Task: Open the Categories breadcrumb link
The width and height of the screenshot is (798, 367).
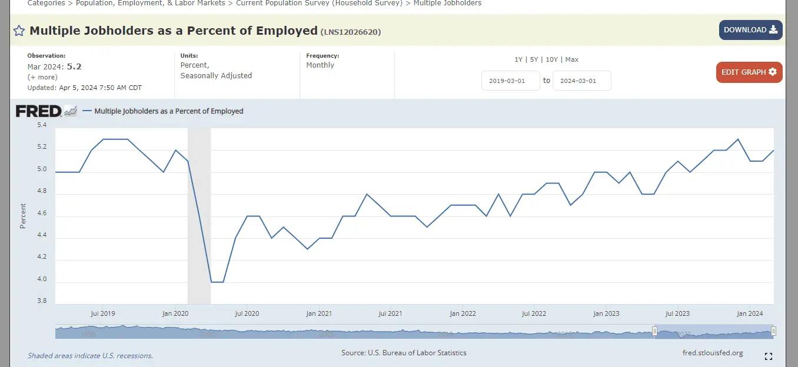Action: click(x=46, y=4)
